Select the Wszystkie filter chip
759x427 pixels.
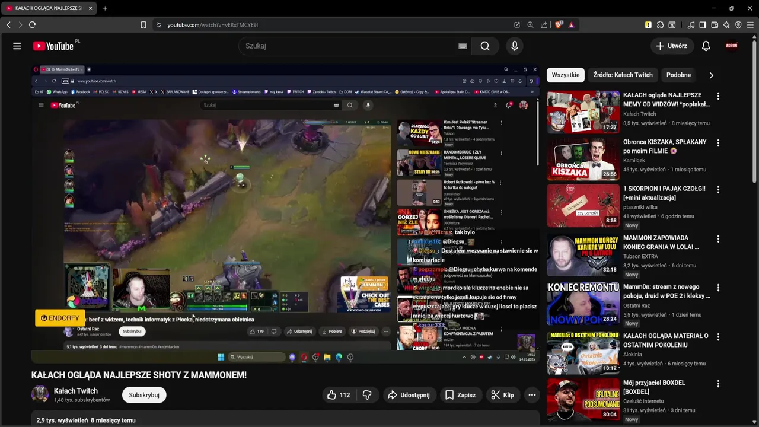566,75
